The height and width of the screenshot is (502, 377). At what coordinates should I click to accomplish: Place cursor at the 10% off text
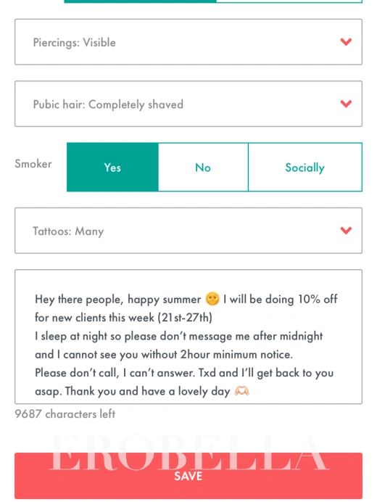(x=318, y=299)
